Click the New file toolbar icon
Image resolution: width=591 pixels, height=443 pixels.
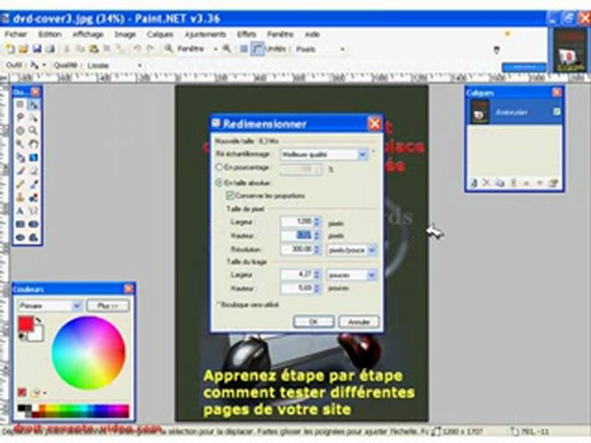point(10,49)
